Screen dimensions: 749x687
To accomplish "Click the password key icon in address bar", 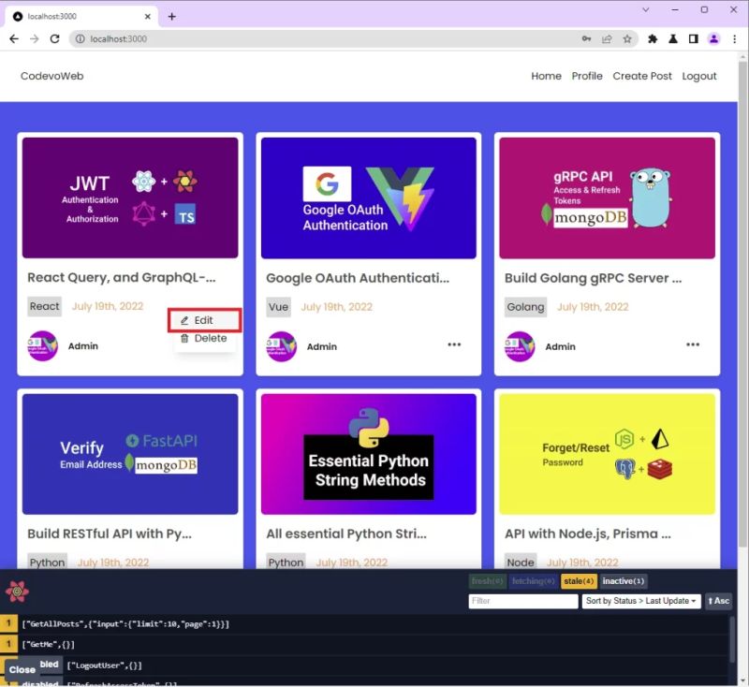I will (587, 38).
